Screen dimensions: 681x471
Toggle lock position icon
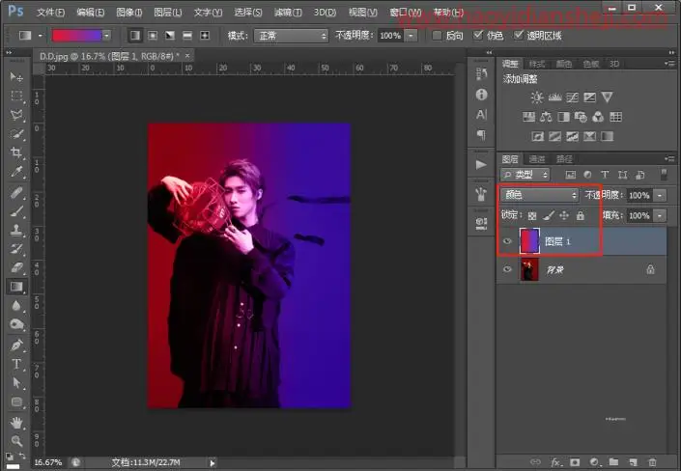coord(564,215)
